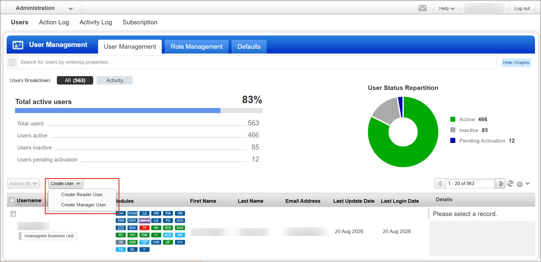Screen dimensions: 541x262
Task: Click the purple ADMIN module badge
Action: click(x=144, y=220)
